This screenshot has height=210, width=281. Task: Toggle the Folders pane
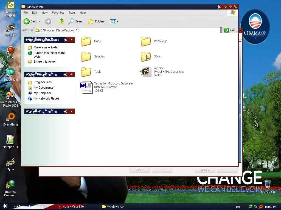(x=96, y=21)
